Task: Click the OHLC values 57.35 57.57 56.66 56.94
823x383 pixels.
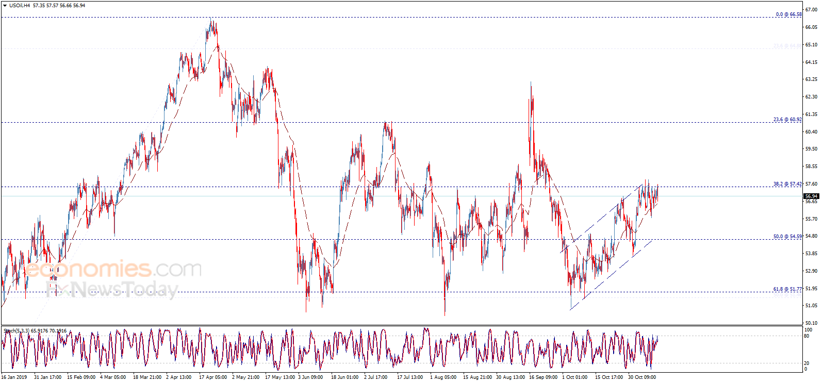Action: point(59,6)
